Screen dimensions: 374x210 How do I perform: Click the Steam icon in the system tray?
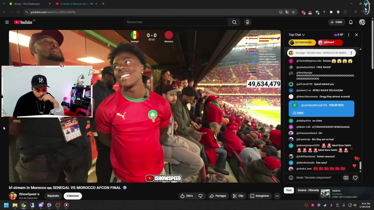click(x=325, y=205)
